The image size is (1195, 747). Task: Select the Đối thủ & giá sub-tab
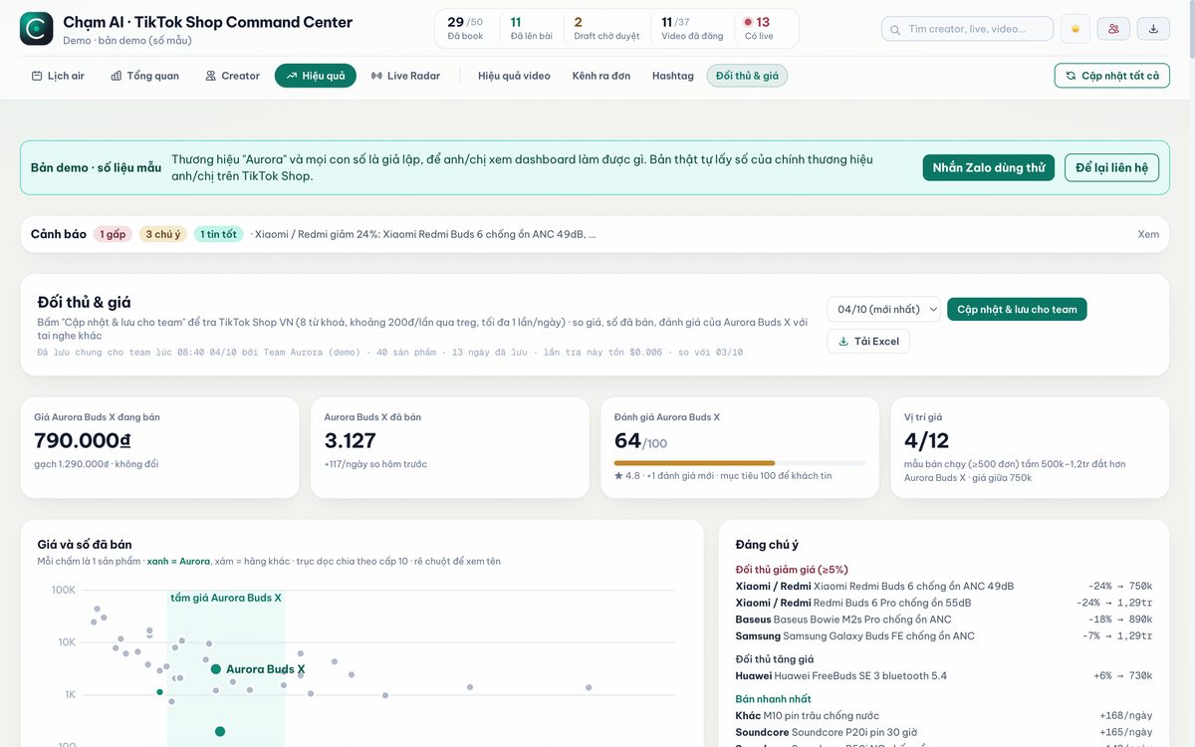[747, 76]
